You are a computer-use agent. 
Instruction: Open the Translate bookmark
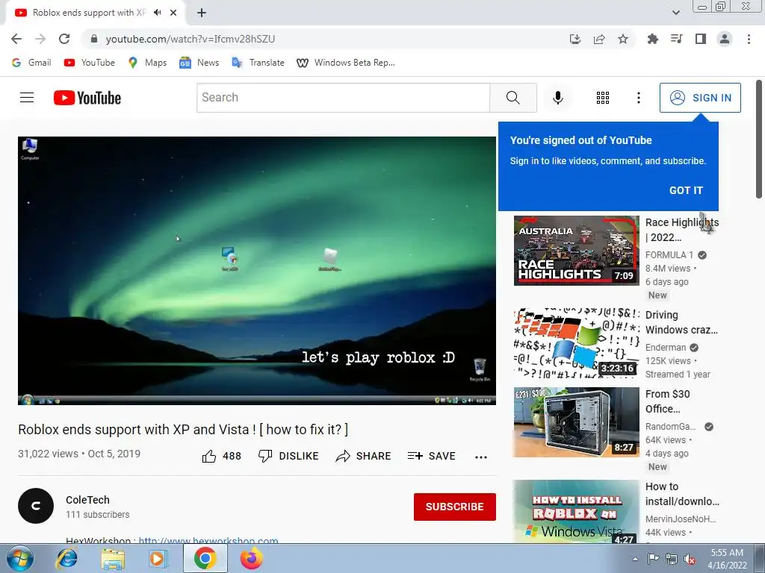click(258, 63)
